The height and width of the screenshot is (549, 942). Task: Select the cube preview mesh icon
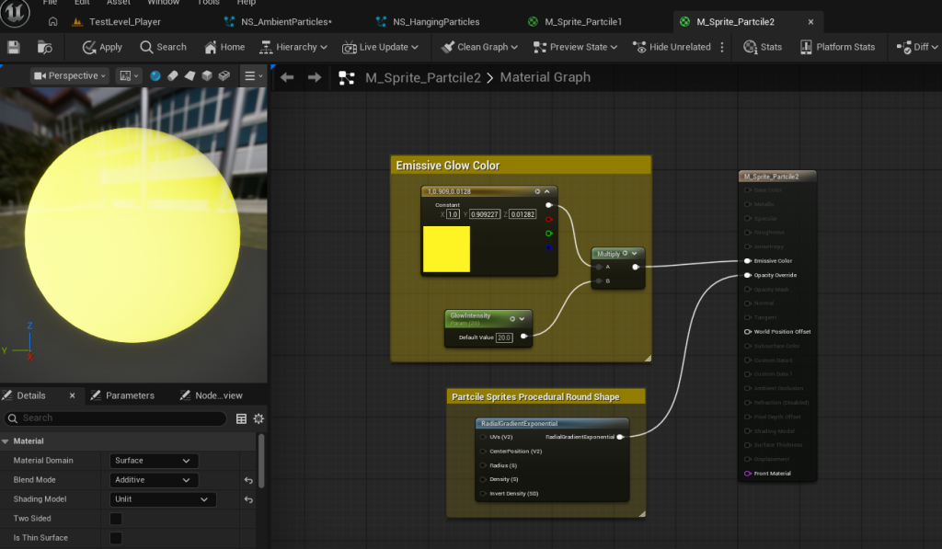pos(206,76)
